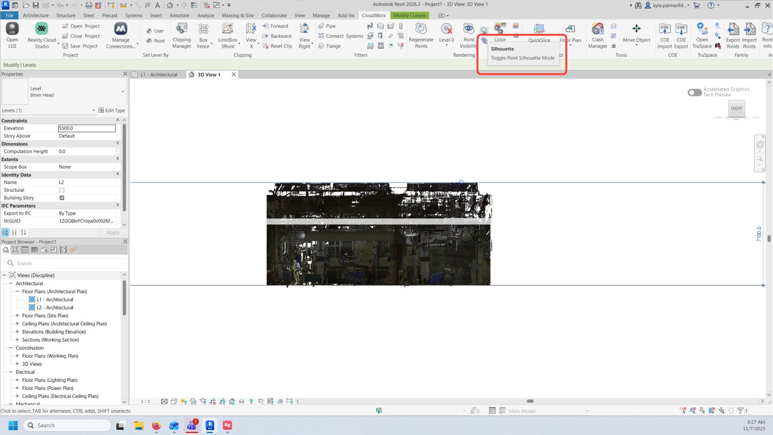Image resolution: width=773 pixels, height=435 pixels.
Task: Switch to the Massing & Site tab
Action: tap(238, 15)
